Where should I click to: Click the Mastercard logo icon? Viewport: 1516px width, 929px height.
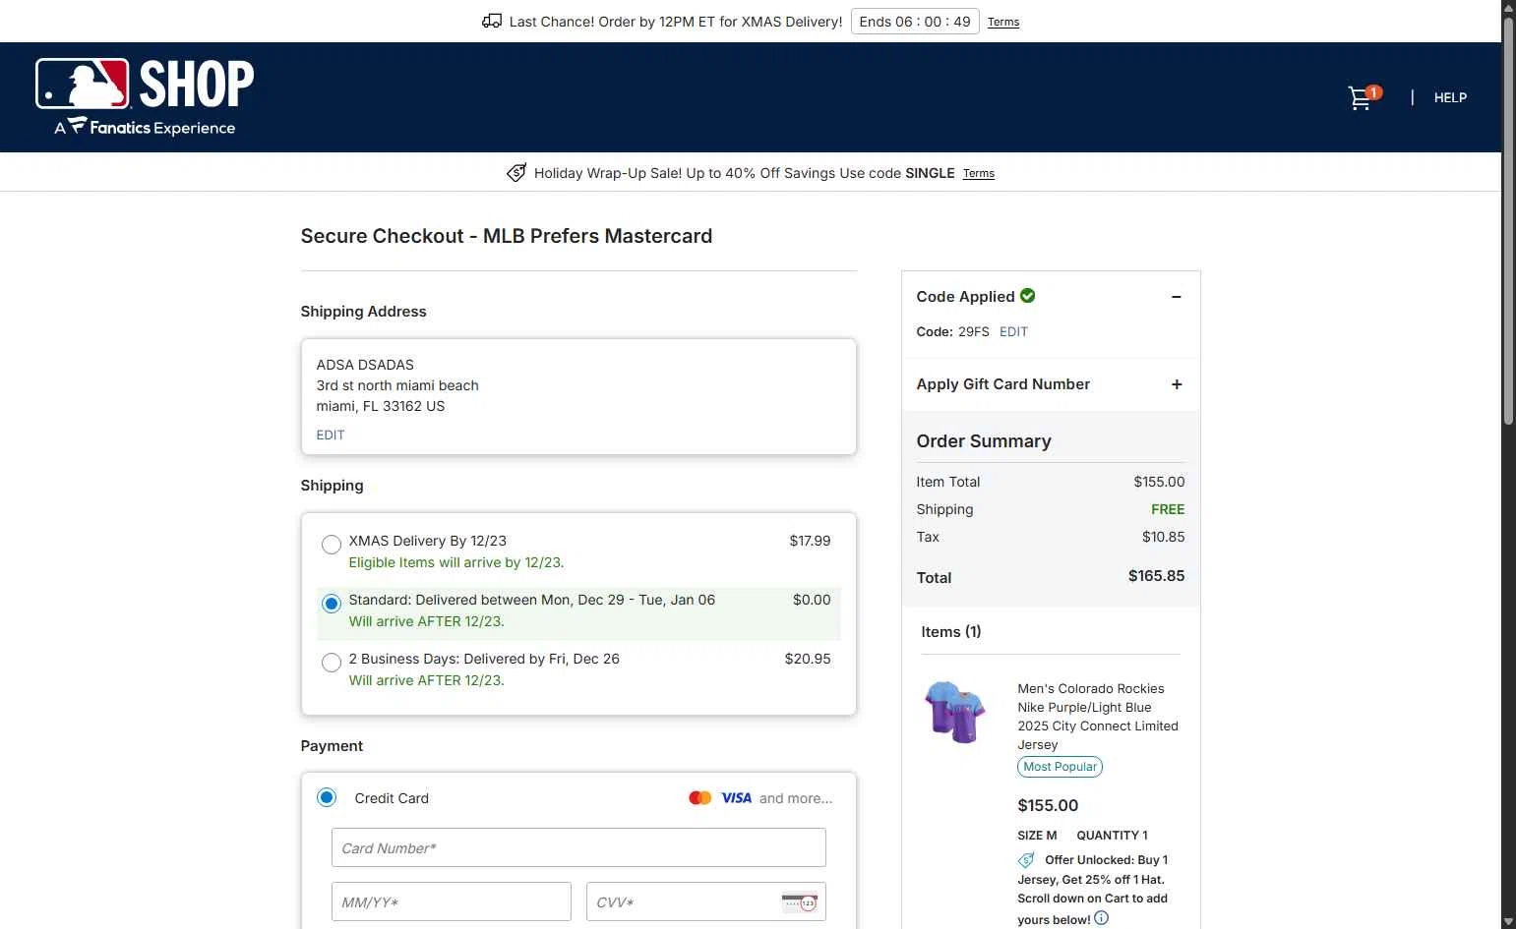(x=700, y=798)
